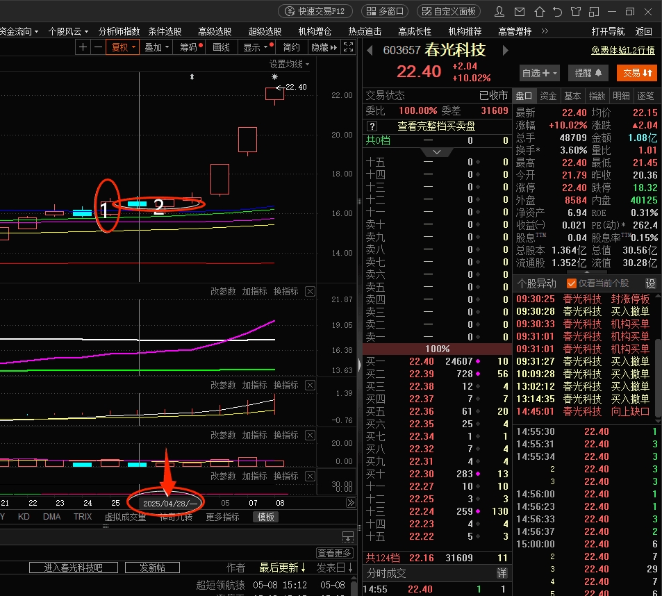The image size is (662, 596).
Task: Open the 显示 display dropdown
Action: pyautogui.click(x=257, y=47)
